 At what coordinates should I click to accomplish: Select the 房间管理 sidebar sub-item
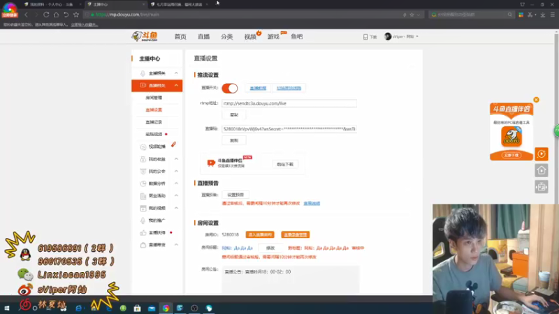pos(154,98)
